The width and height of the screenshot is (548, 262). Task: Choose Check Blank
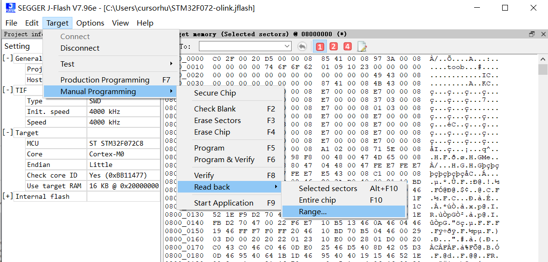click(x=229, y=109)
